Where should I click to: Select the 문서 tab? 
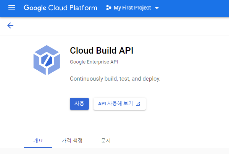(x=106, y=140)
